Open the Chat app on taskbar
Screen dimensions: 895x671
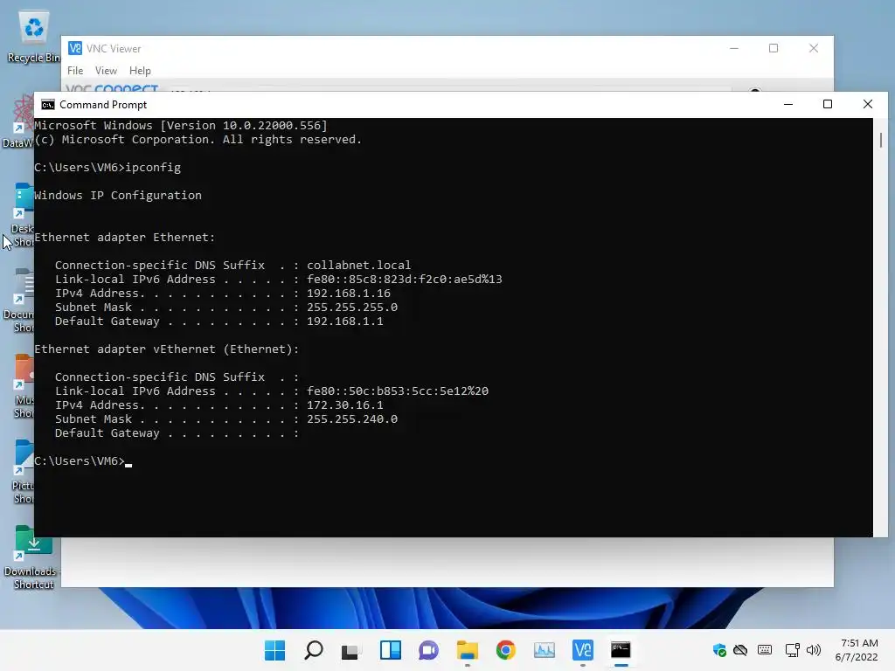[428, 650]
